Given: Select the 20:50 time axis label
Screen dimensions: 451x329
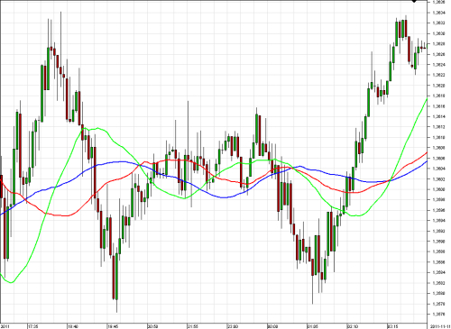Looking at the screenshot, I should (x=152, y=326).
